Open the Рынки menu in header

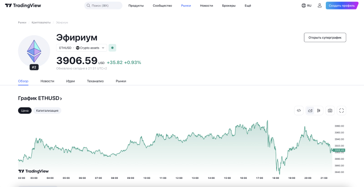[x=186, y=5]
